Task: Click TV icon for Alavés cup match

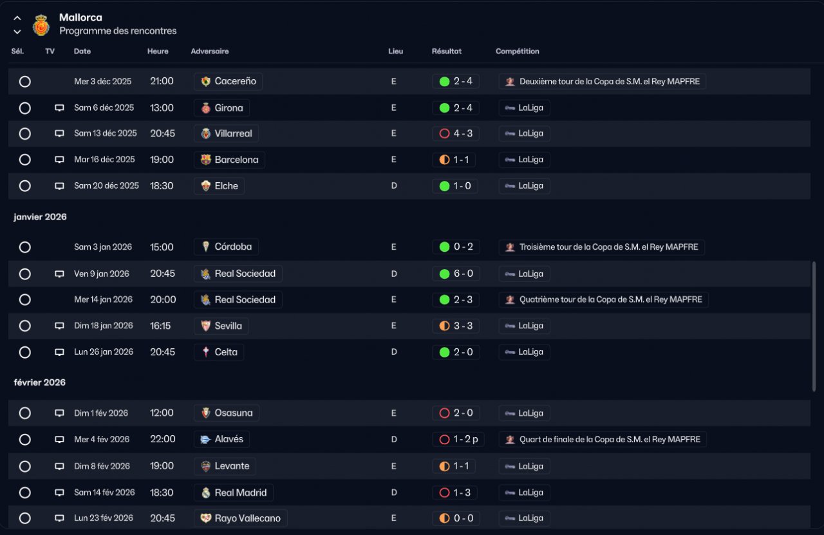Action: pos(59,439)
